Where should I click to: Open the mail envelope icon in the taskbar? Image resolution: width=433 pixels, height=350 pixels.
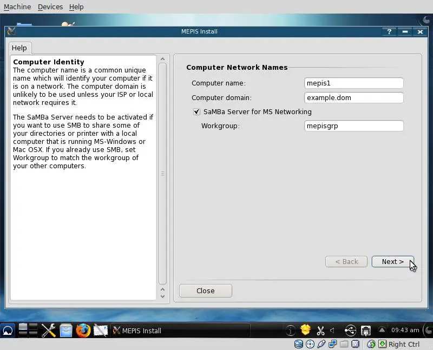pyautogui.click(x=101, y=331)
